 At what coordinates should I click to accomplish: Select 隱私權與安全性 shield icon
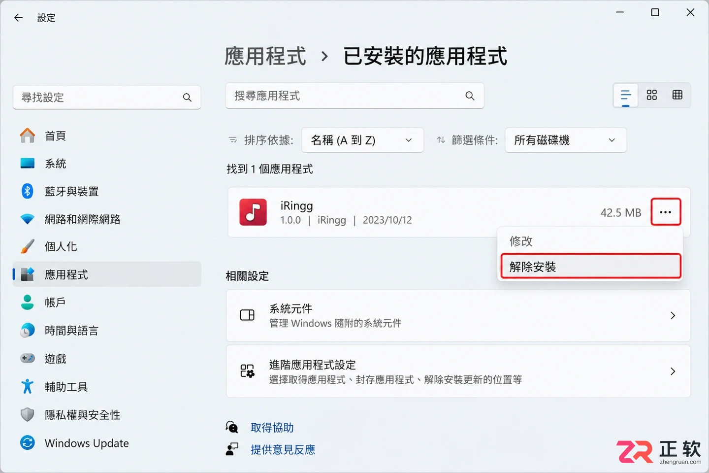click(28, 415)
